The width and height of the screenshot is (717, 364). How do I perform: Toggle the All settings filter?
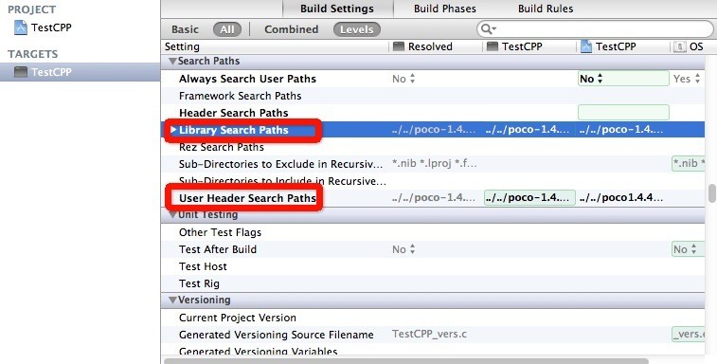pyautogui.click(x=227, y=29)
